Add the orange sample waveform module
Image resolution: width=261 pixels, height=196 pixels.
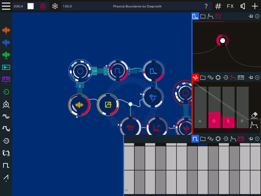[x=6, y=31]
